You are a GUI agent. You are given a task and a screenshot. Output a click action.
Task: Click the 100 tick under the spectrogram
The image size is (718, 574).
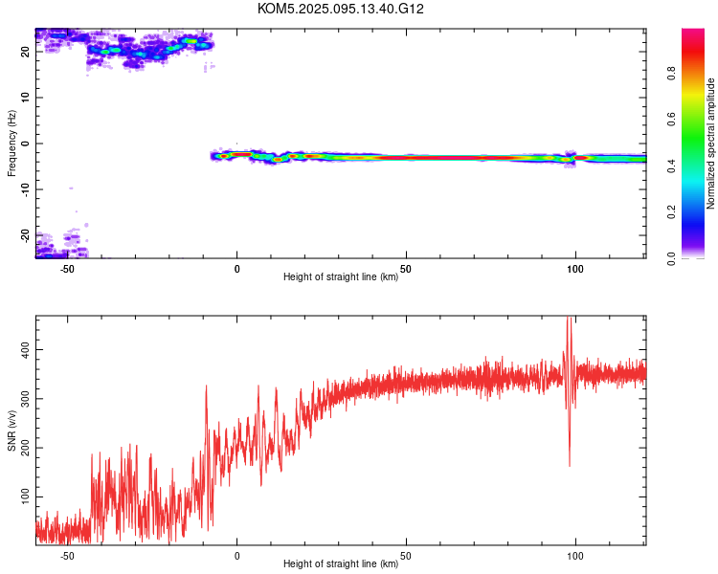575,269
